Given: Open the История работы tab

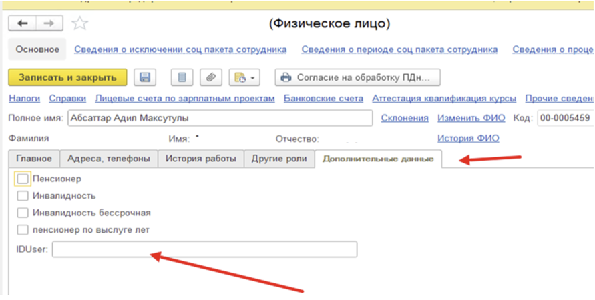Looking at the screenshot, I should (x=200, y=159).
